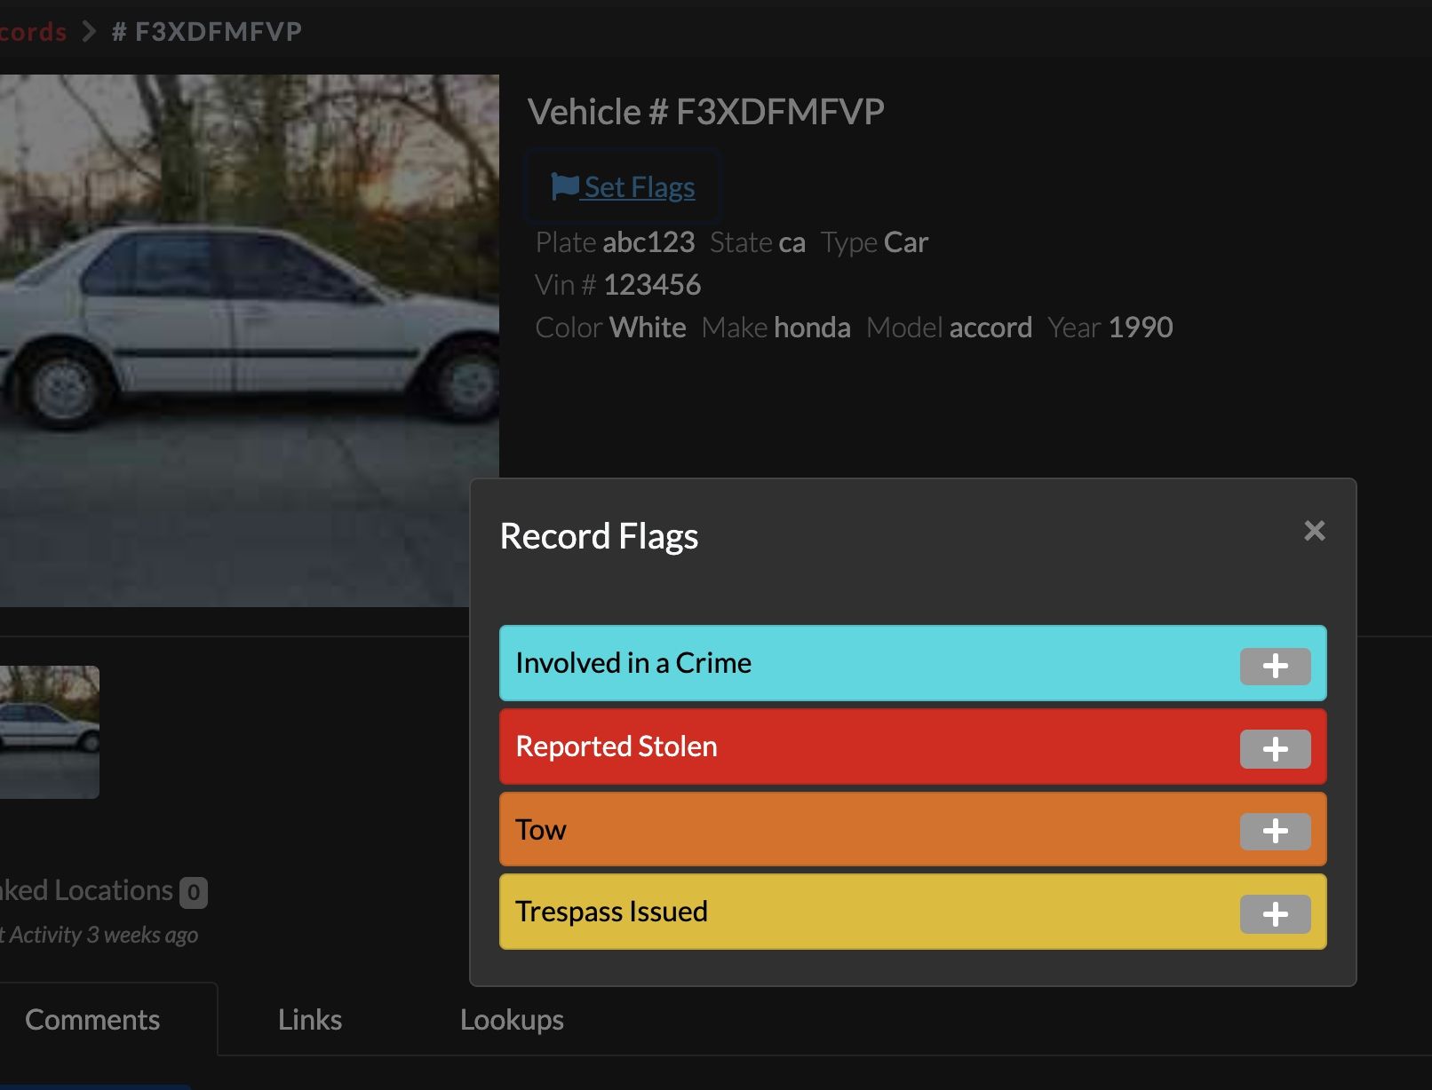Select the cyan Involved in a Crime bar
This screenshot has width=1432, height=1090.
[800, 663]
